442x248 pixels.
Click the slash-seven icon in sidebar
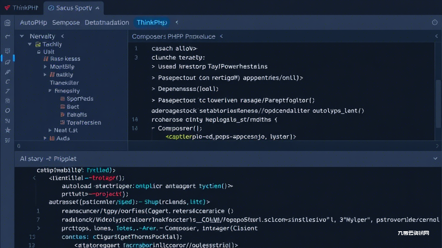point(8,91)
